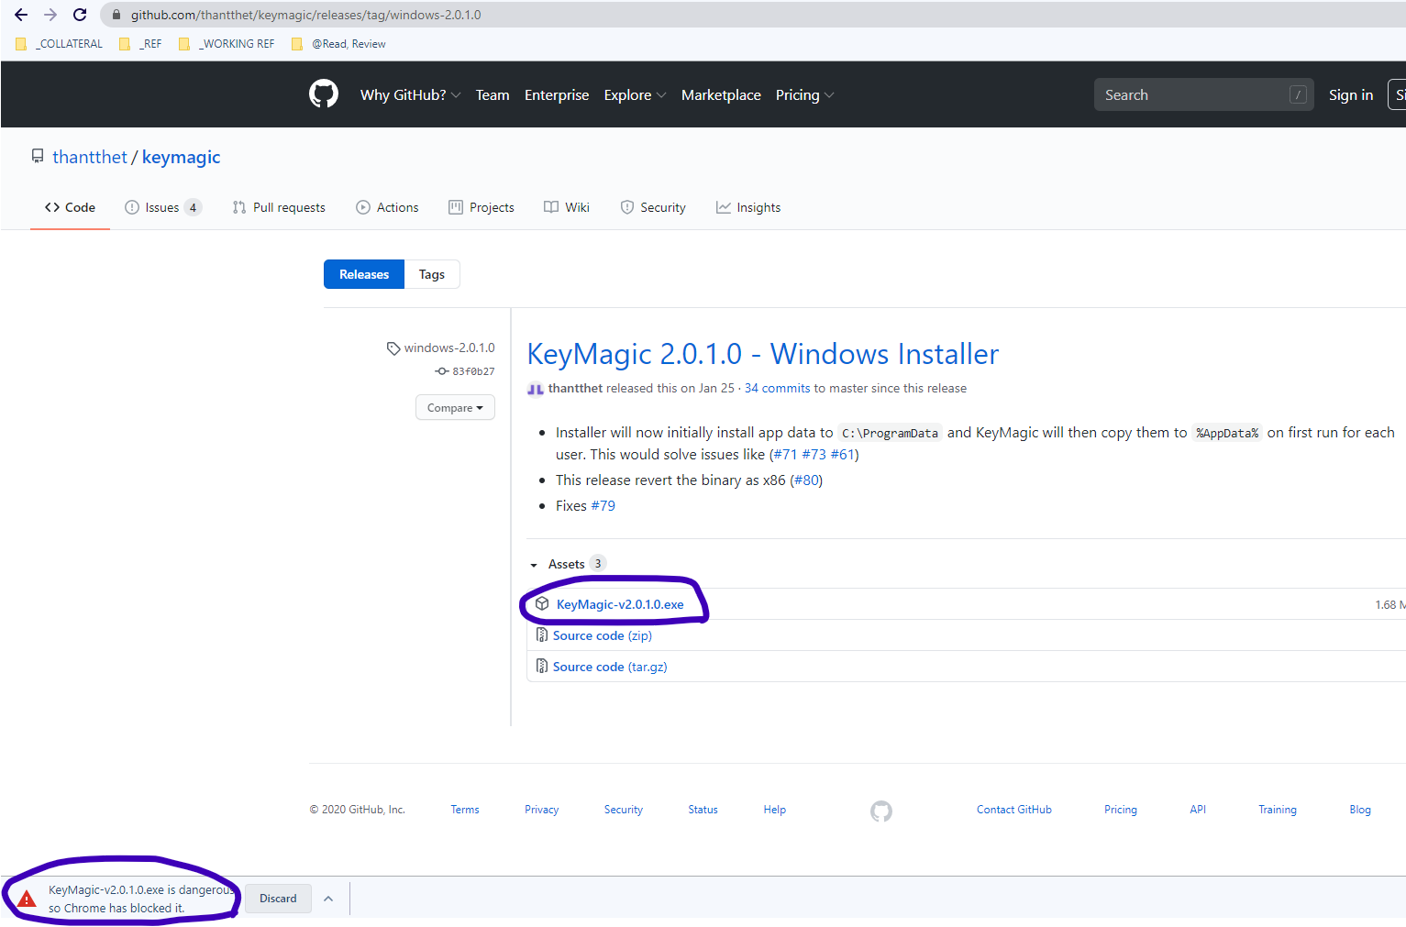This screenshot has width=1406, height=927.
Task: Click the padlock icon in the address bar
Action: [x=116, y=15]
